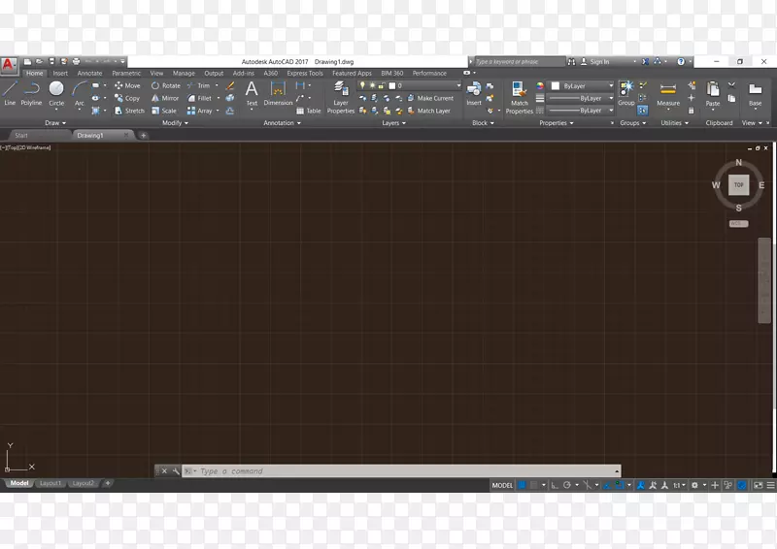Open Layer Properties manager
Image resolution: width=777 pixels, height=549 pixels.
tap(341, 98)
